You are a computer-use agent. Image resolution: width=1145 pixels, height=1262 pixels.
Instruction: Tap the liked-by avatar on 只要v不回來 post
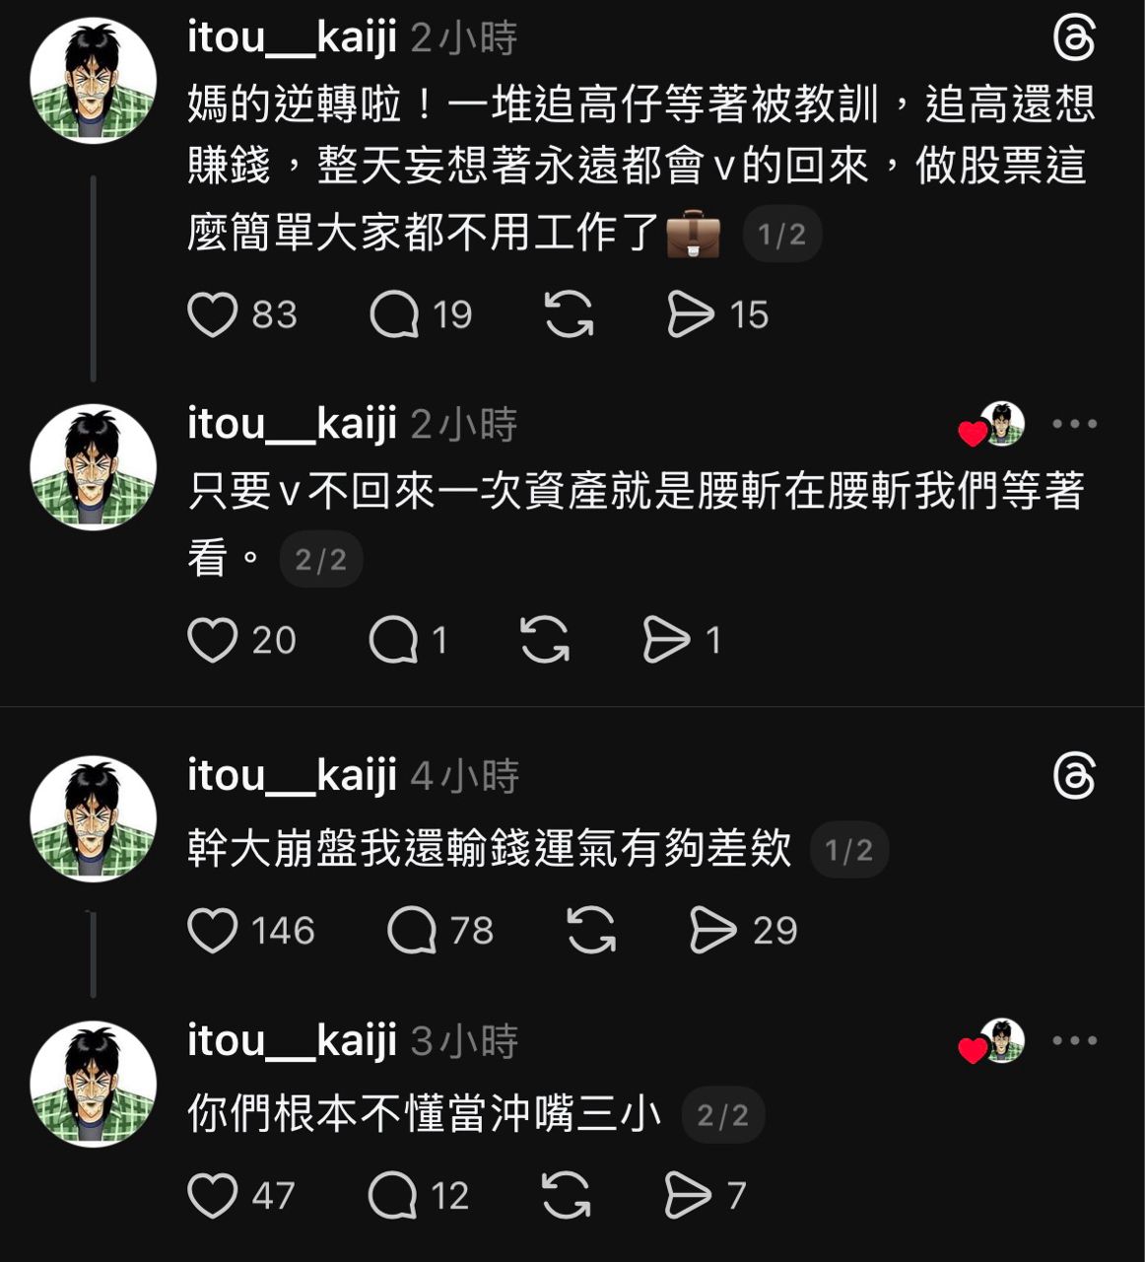click(x=1000, y=424)
